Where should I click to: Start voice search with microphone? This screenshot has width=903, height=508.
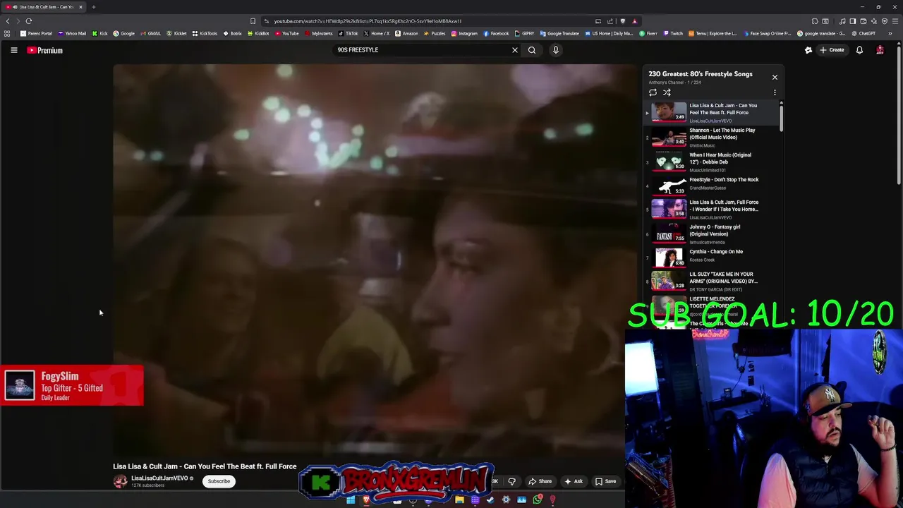click(555, 50)
